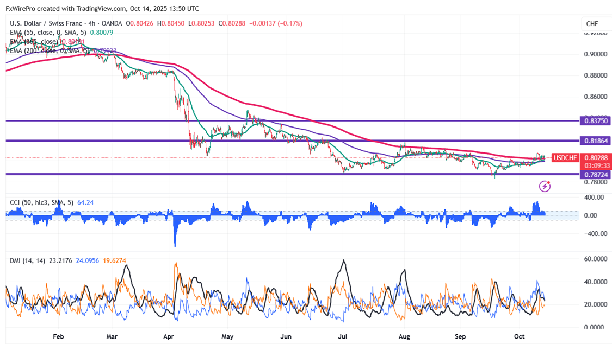Click the DMI ADX value 23.2176
The height and width of the screenshot is (344, 612).
(60, 261)
